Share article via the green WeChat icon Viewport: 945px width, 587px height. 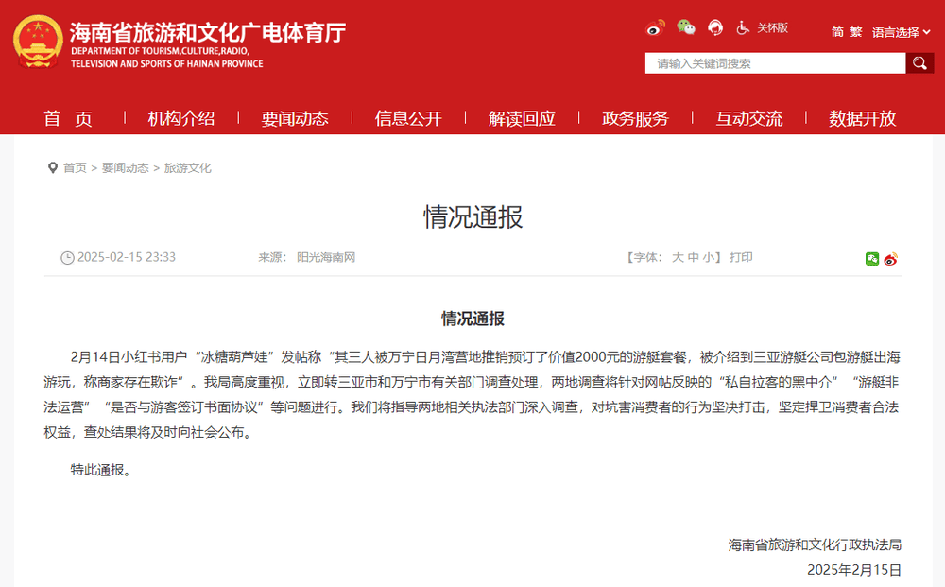click(x=872, y=259)
